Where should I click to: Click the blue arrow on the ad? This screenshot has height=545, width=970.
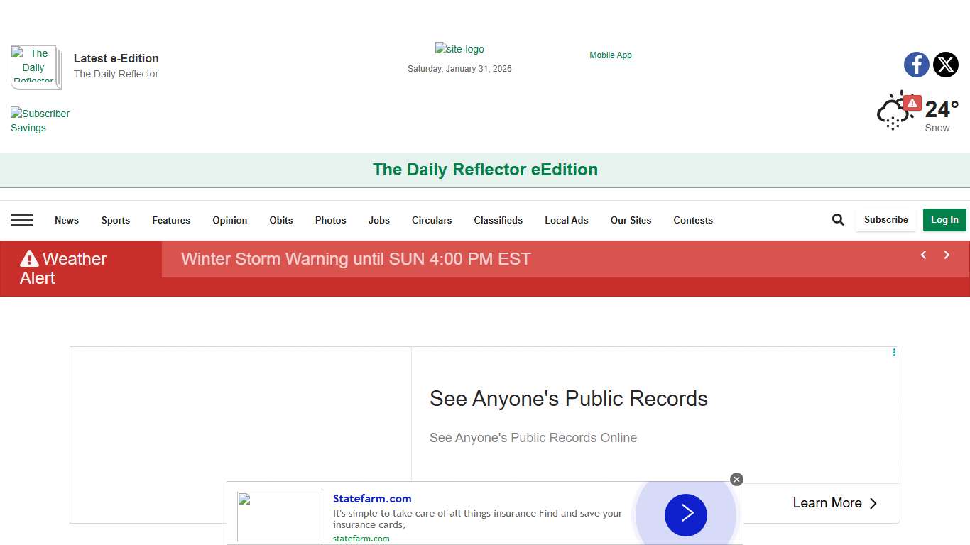(685, 515)
